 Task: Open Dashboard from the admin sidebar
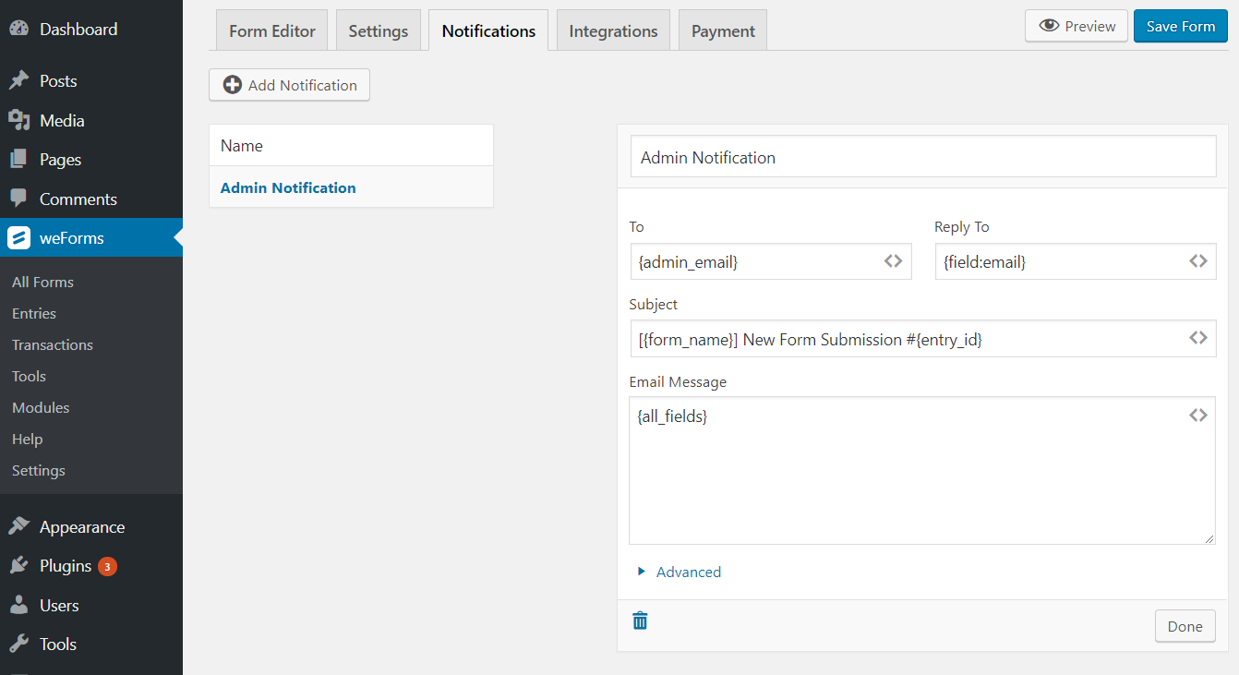78,30
